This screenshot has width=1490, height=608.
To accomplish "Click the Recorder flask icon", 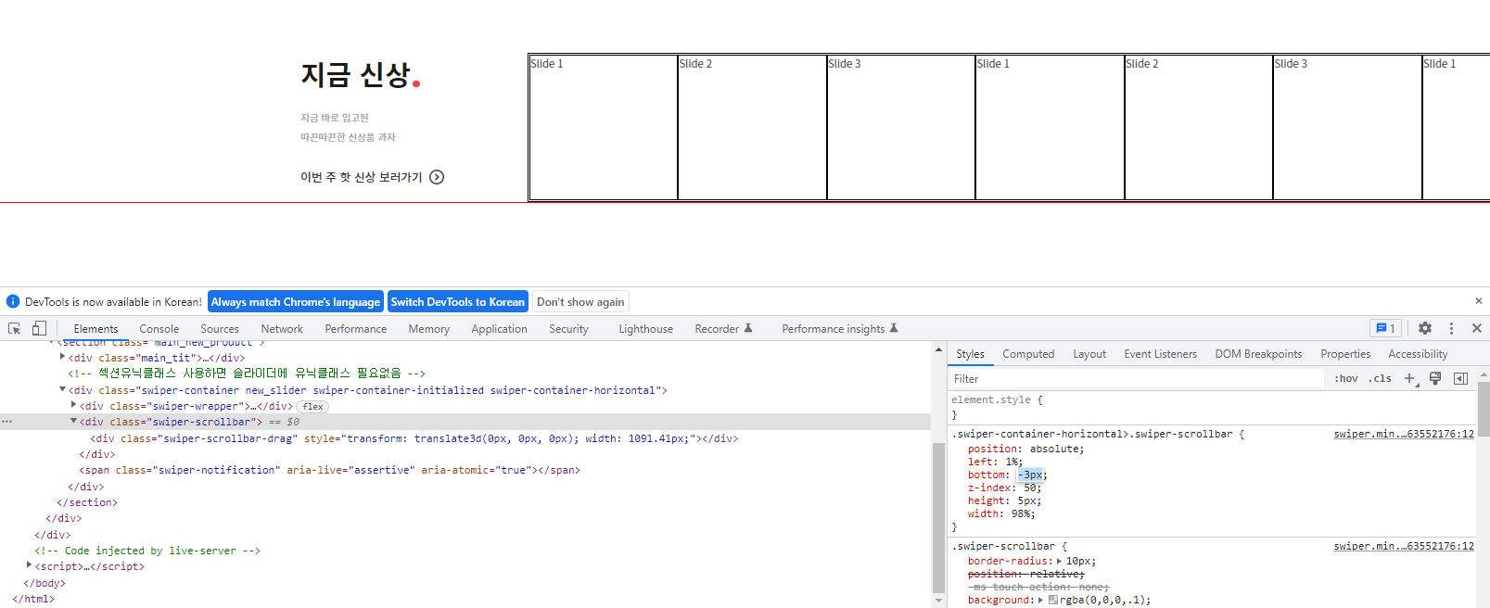I will pos(748,328).
